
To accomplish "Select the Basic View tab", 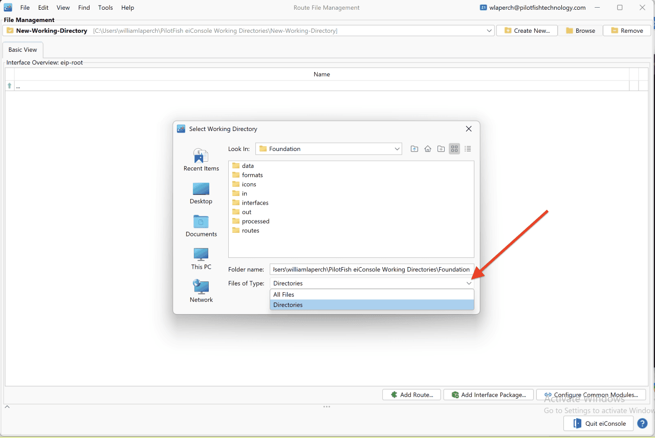I will pyautogui.click(x=23, y=50).
